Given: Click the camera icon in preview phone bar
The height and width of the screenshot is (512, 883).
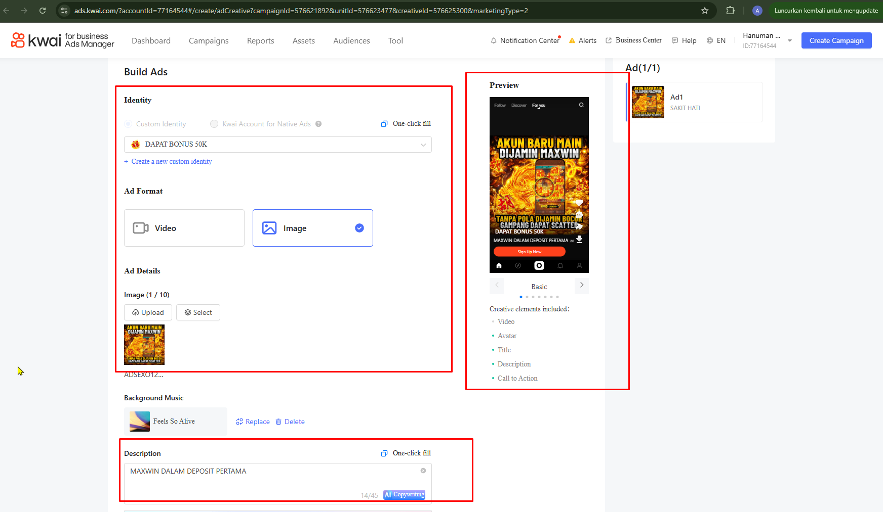Looking at the screenshot, I should pos(539,265).
